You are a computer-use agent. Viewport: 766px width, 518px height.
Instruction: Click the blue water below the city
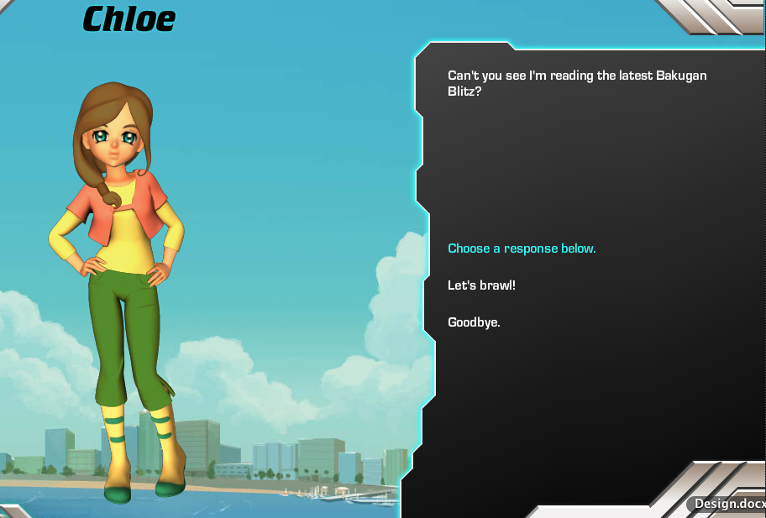click(252, 504)
